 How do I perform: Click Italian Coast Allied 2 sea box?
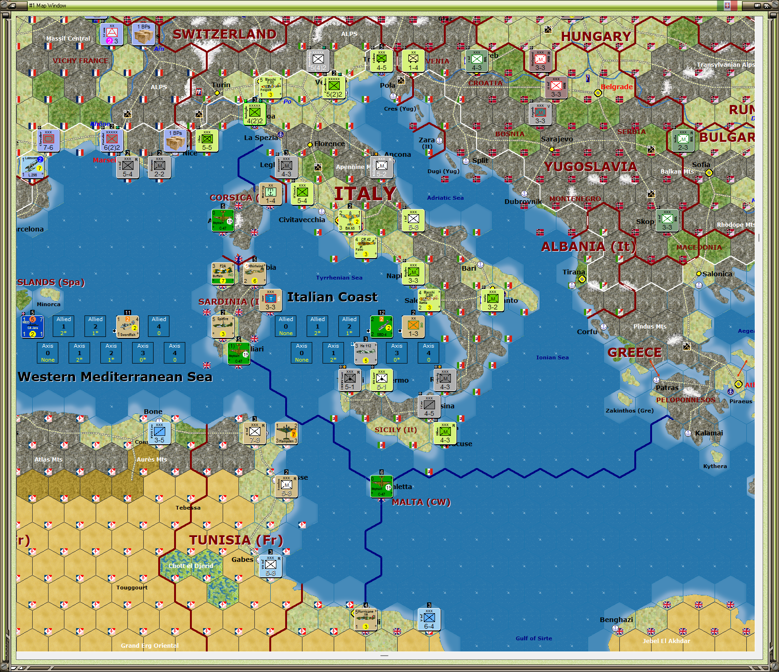tap(349, 326)
